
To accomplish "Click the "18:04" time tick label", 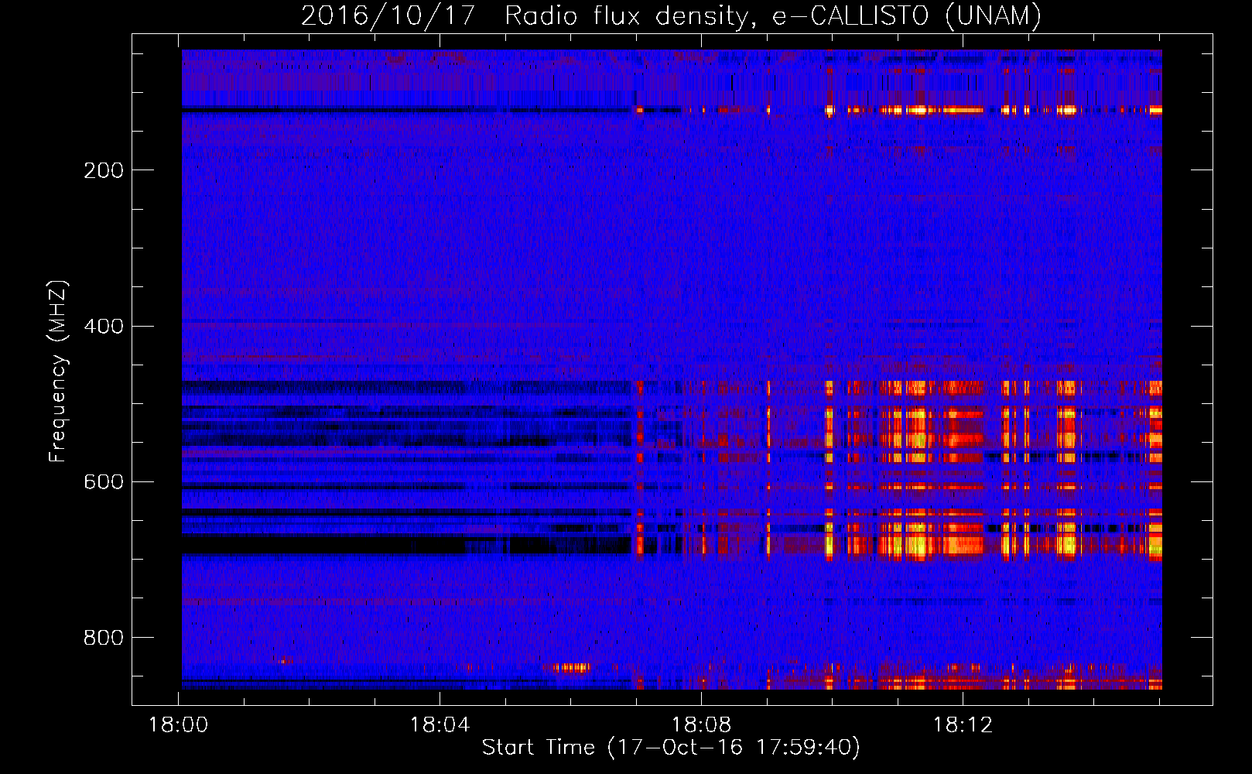I will [x=440, y=725].
